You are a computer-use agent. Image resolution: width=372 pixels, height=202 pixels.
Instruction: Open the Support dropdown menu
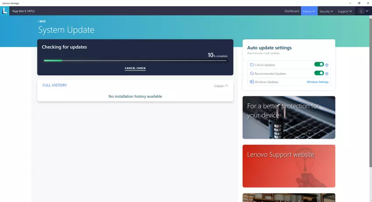(x=345, y=11)
